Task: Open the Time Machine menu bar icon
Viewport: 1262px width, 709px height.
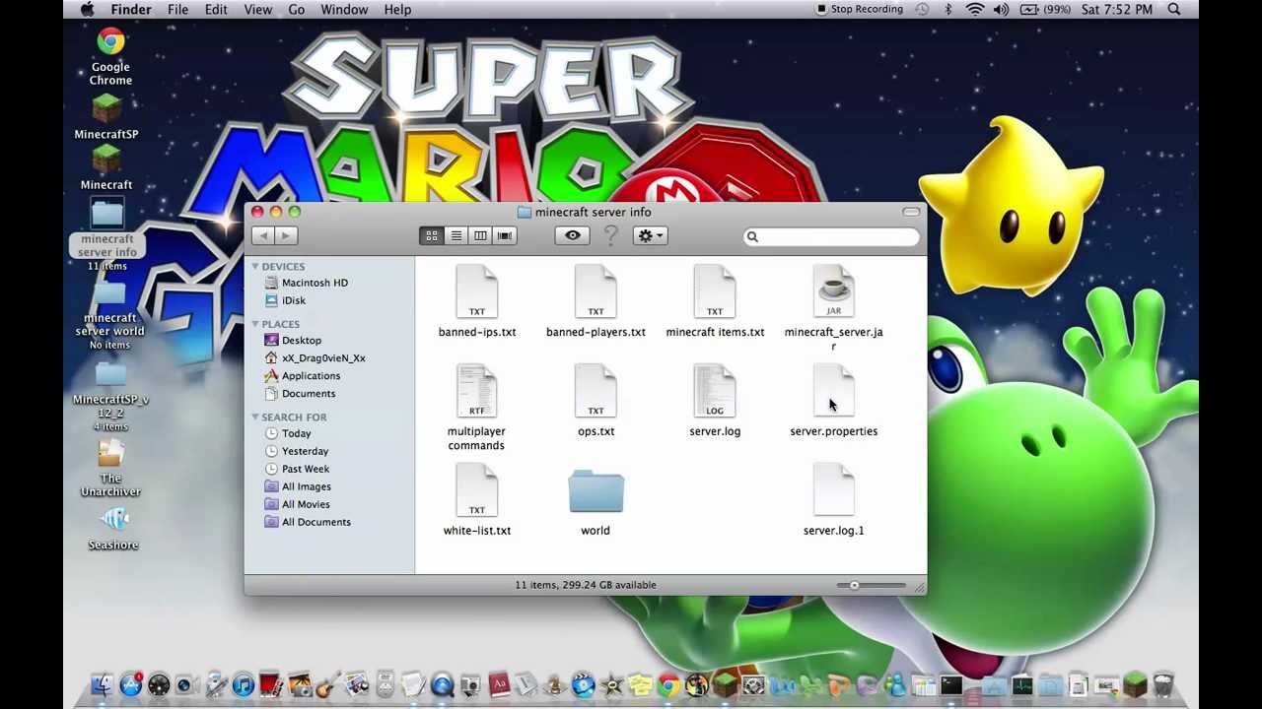Action: point(922,9)
